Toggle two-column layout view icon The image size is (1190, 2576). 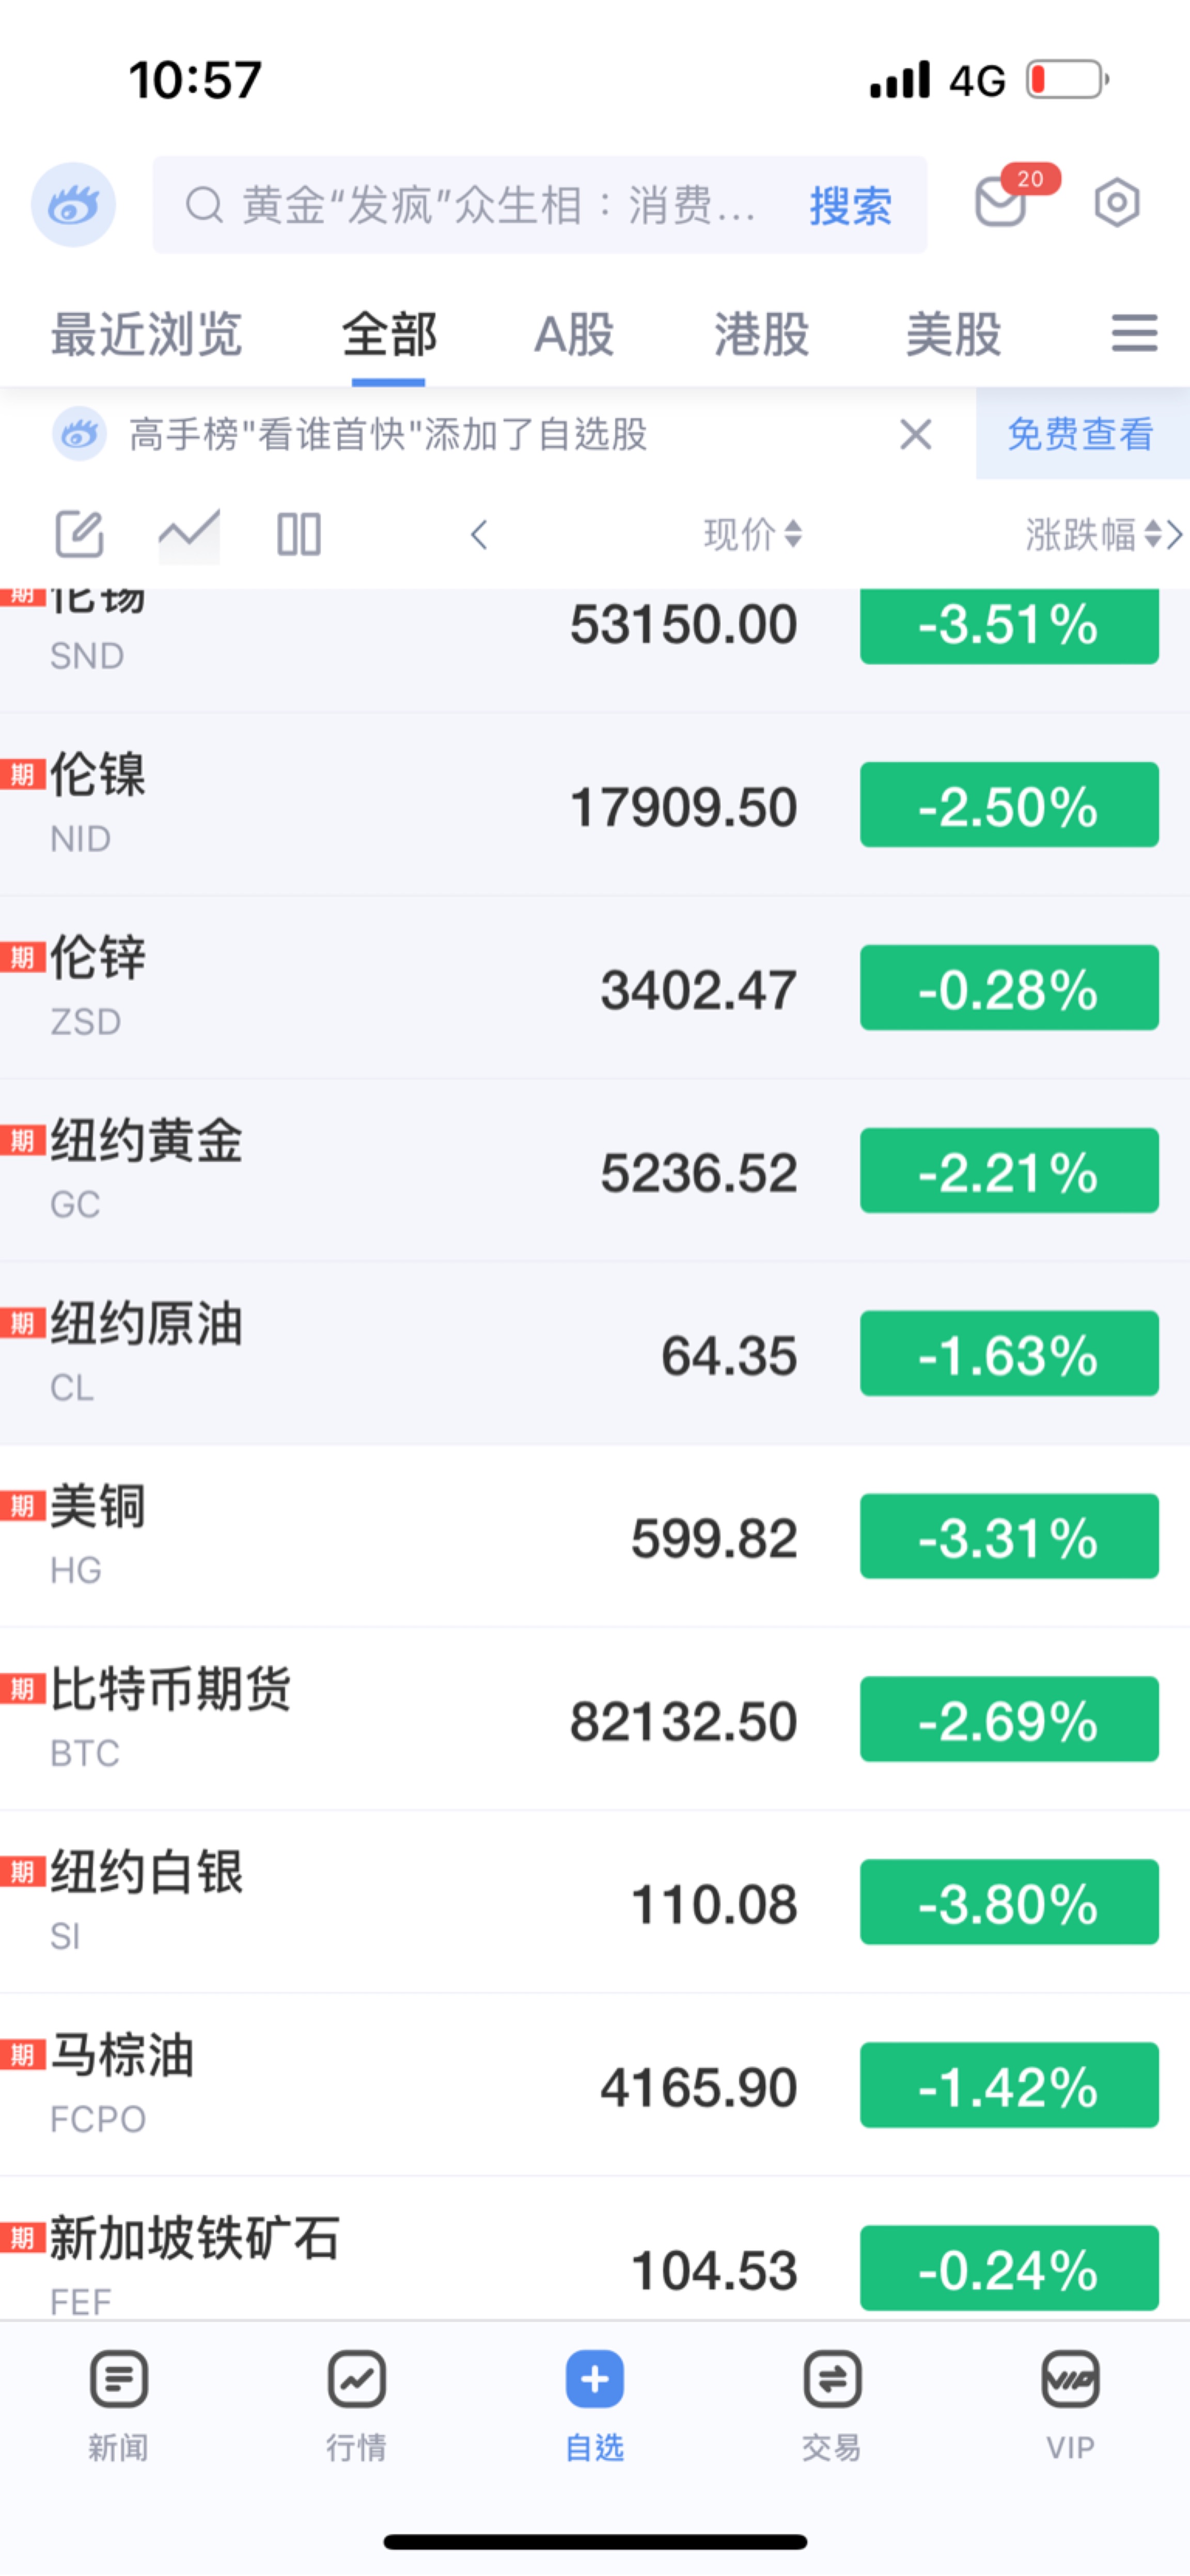pos(299,534)
